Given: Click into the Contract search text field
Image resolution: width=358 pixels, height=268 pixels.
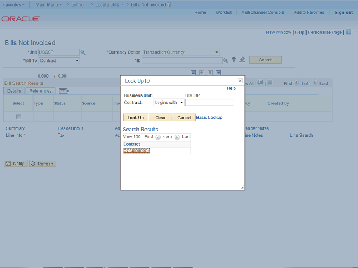Looking at the screenshot, I should click(x=210, y=103).
